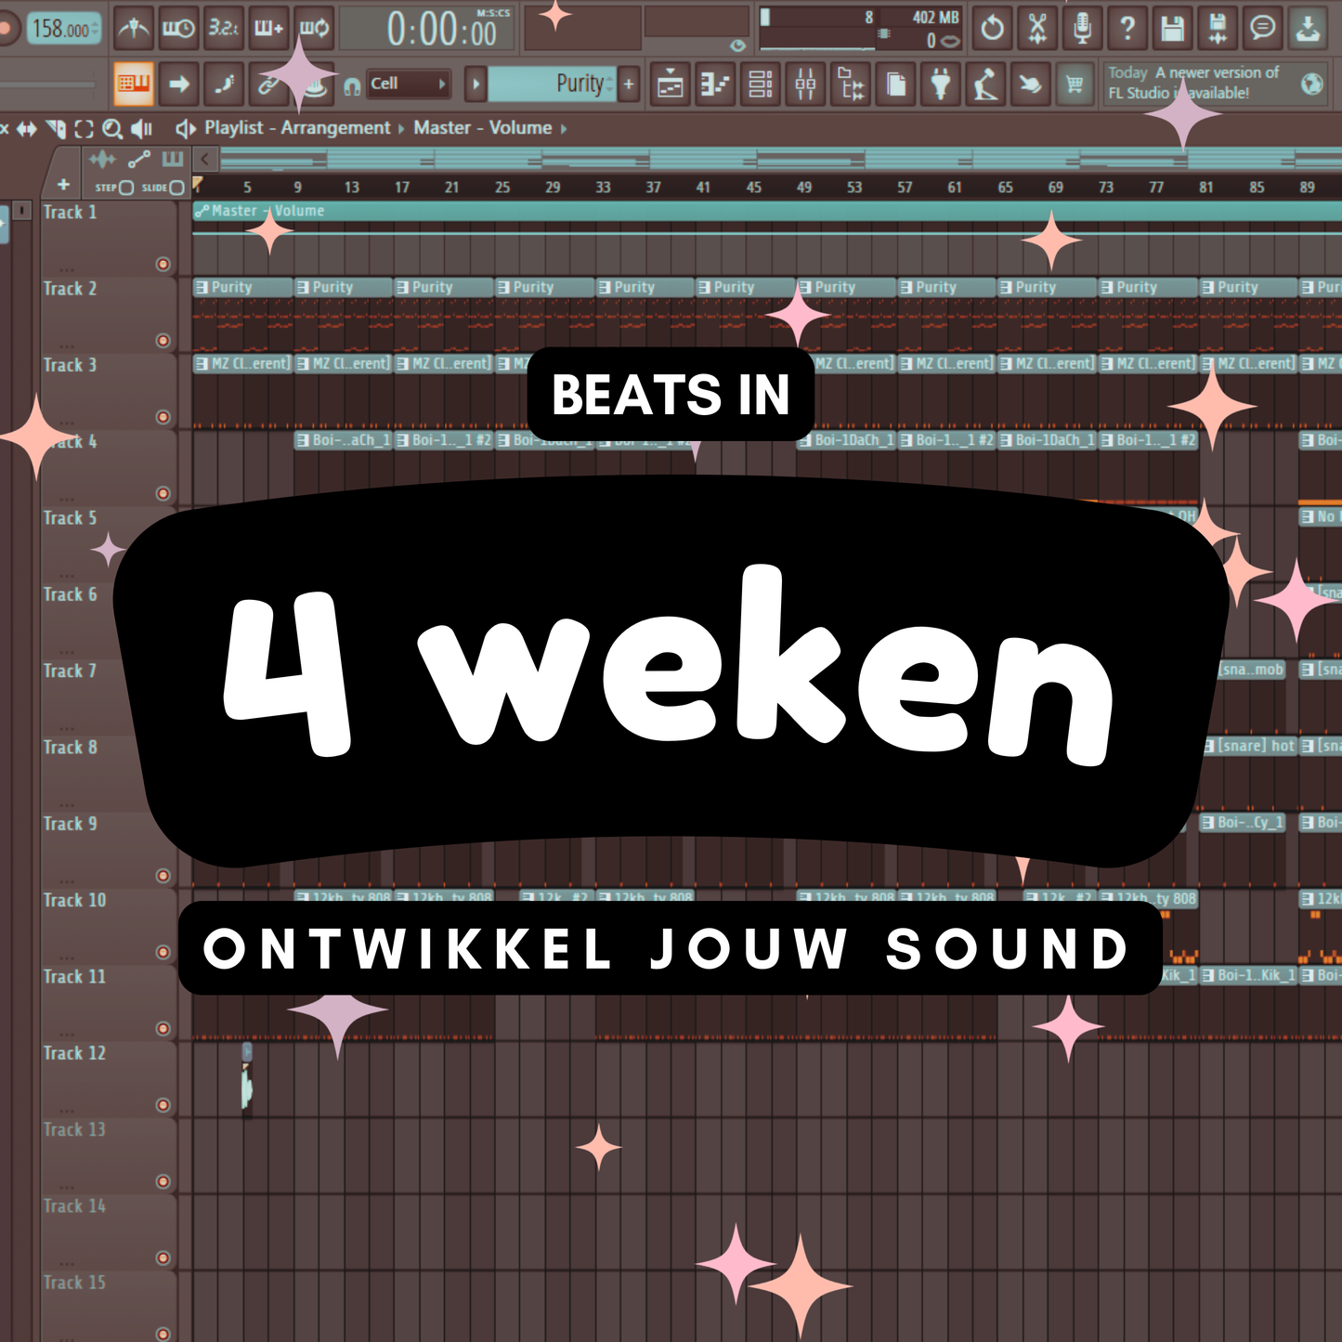Open the FL Studio shopping cart store icon

pyautogui.click(x=1075, y=82)
